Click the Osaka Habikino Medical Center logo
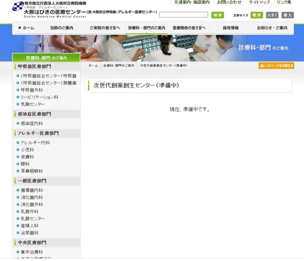Viewport: 304px width, 261px height. click(84, 10)
